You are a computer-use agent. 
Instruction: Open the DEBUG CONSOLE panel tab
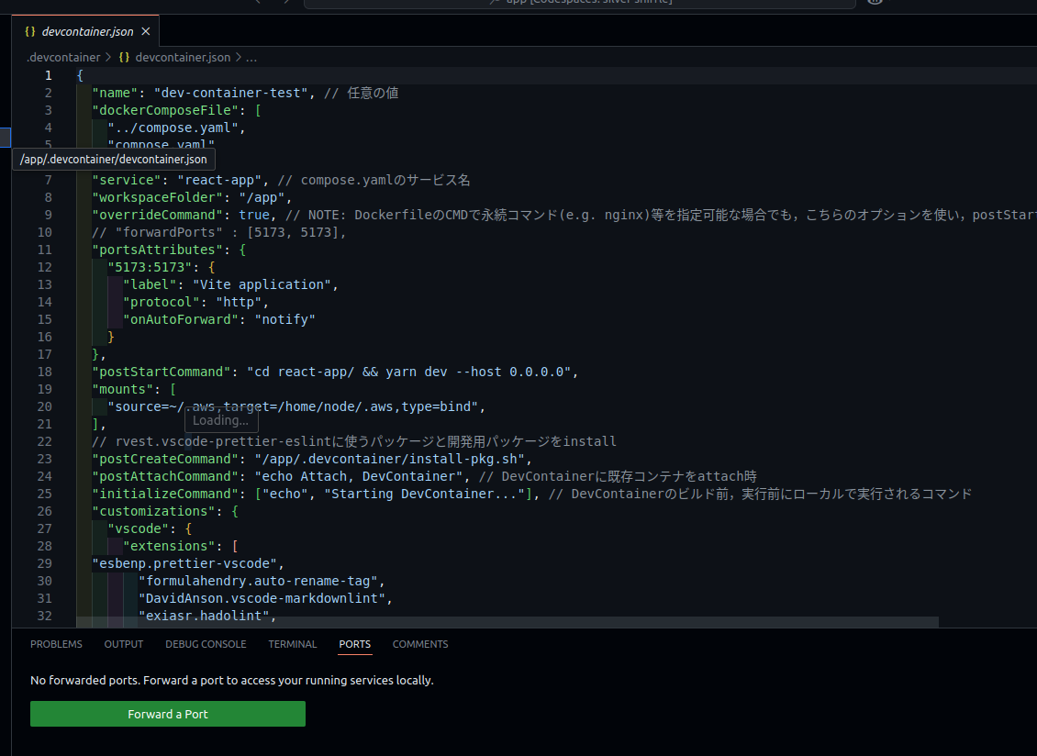[206, 644]
